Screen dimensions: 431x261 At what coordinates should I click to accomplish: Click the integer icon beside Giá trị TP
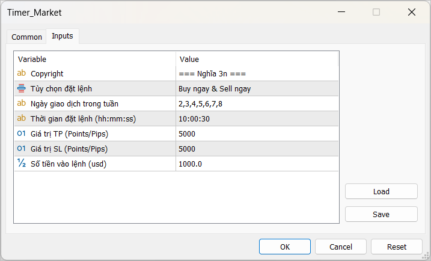coord(22,134)
